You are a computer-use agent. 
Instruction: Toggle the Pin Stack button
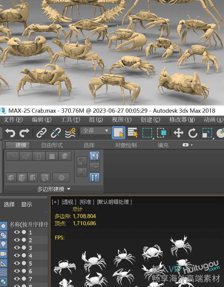(95, 167)
